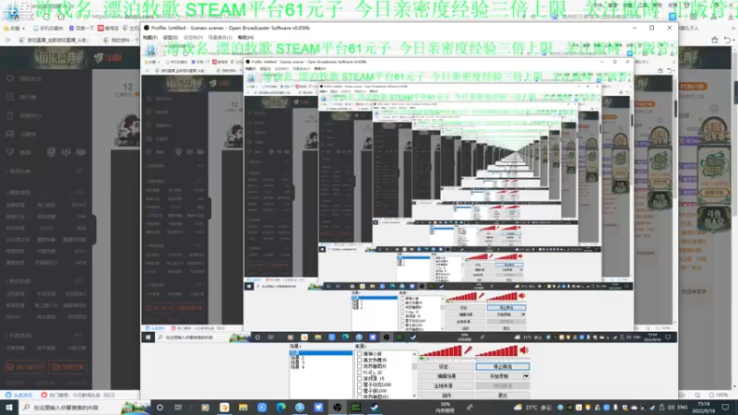This screenshot has height=415, width=738.
Task: Open 设定(S) menu in outermost OBS window
Action: coord(170,37)
